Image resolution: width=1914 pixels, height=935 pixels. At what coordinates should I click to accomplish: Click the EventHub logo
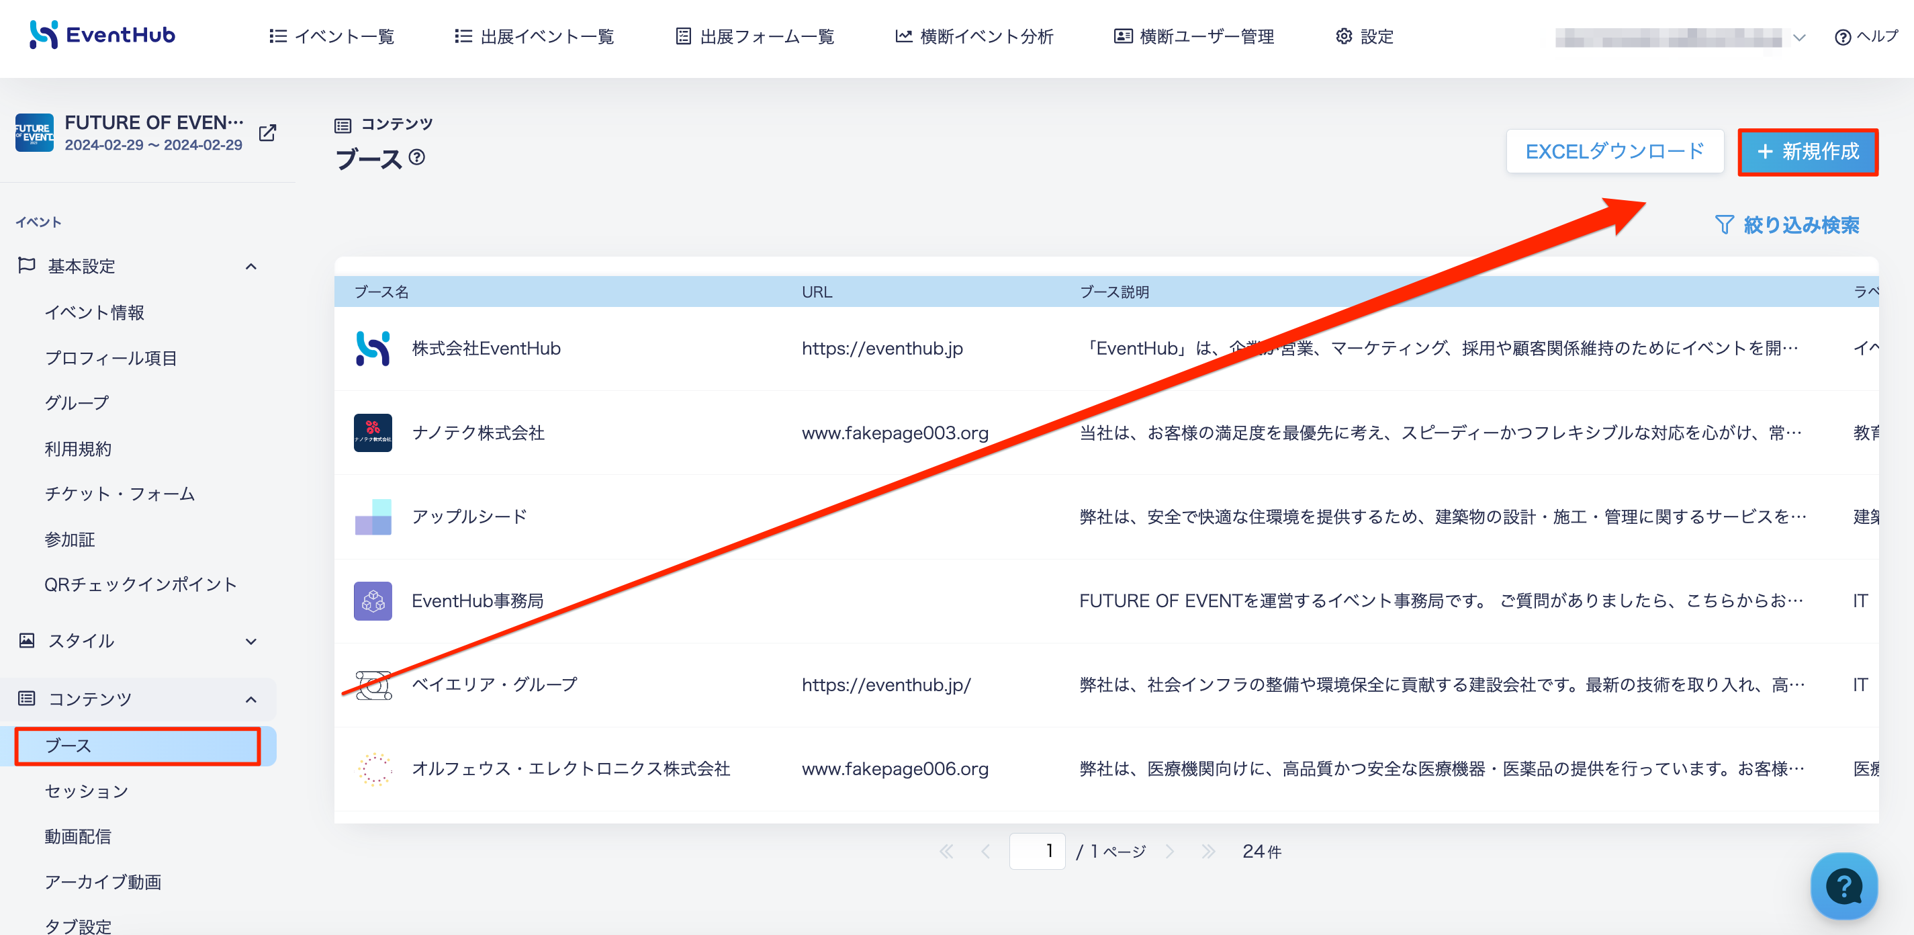point(102,35)
